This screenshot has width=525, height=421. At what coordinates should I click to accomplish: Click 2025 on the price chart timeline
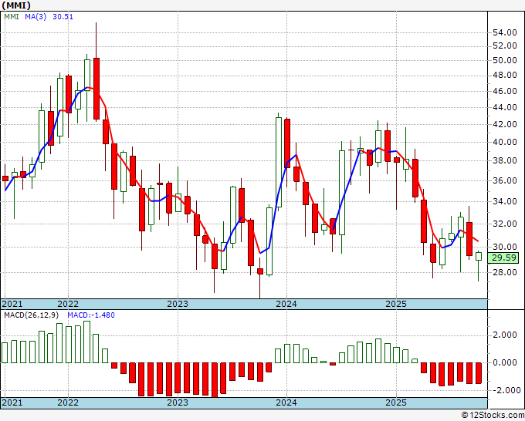(x=396, y=304)
